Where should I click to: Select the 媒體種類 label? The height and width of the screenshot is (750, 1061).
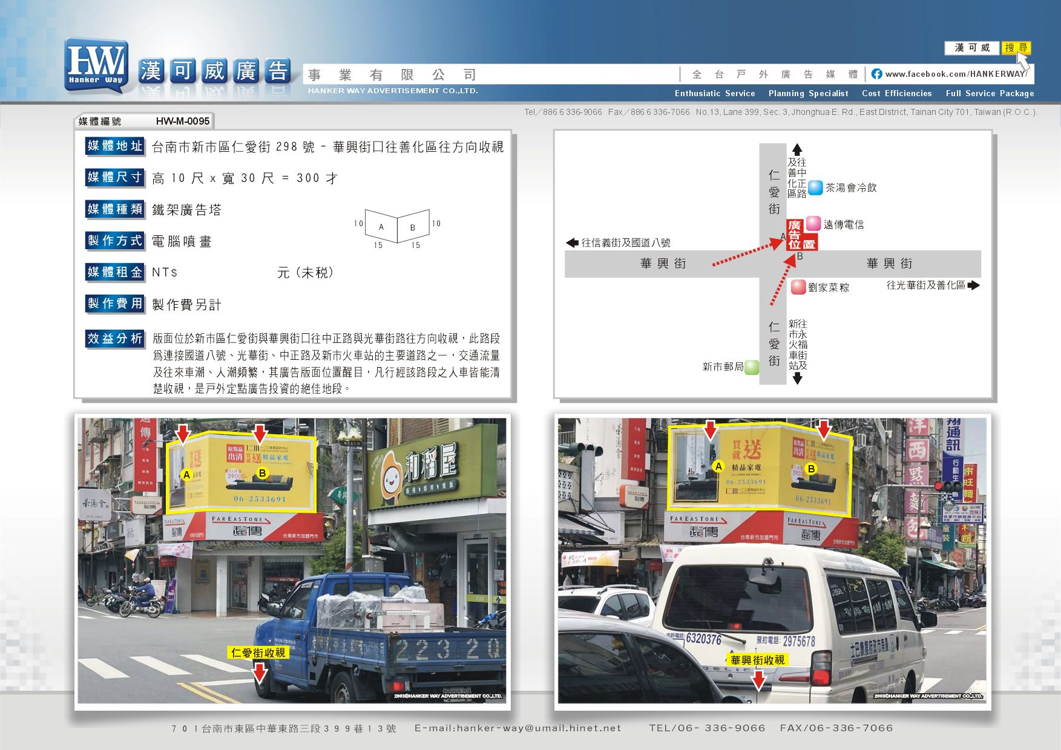[x=115, y=209]
